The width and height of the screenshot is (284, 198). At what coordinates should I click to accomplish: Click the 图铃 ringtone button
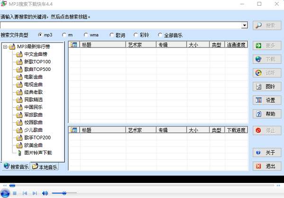click(267, 86)
